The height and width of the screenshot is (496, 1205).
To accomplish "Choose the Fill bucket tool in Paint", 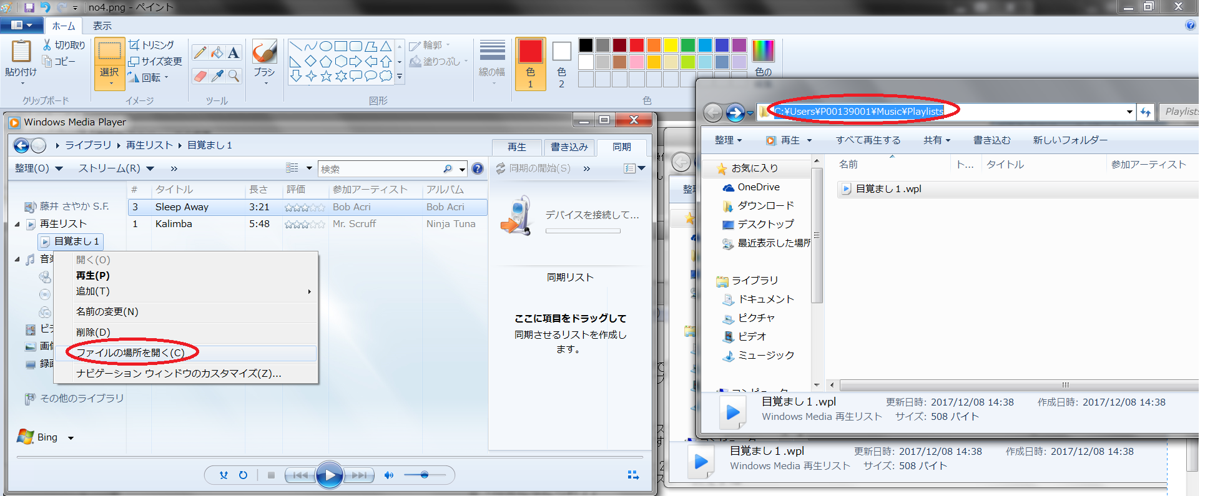I will pyautogui.click(x=217, y=53).
